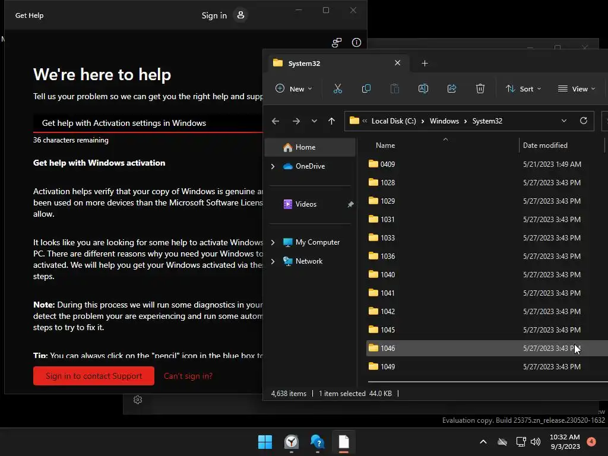Screen dimensions: 608x456
Task: Expand the OneDrive tree node
Action: click(273, 166)
